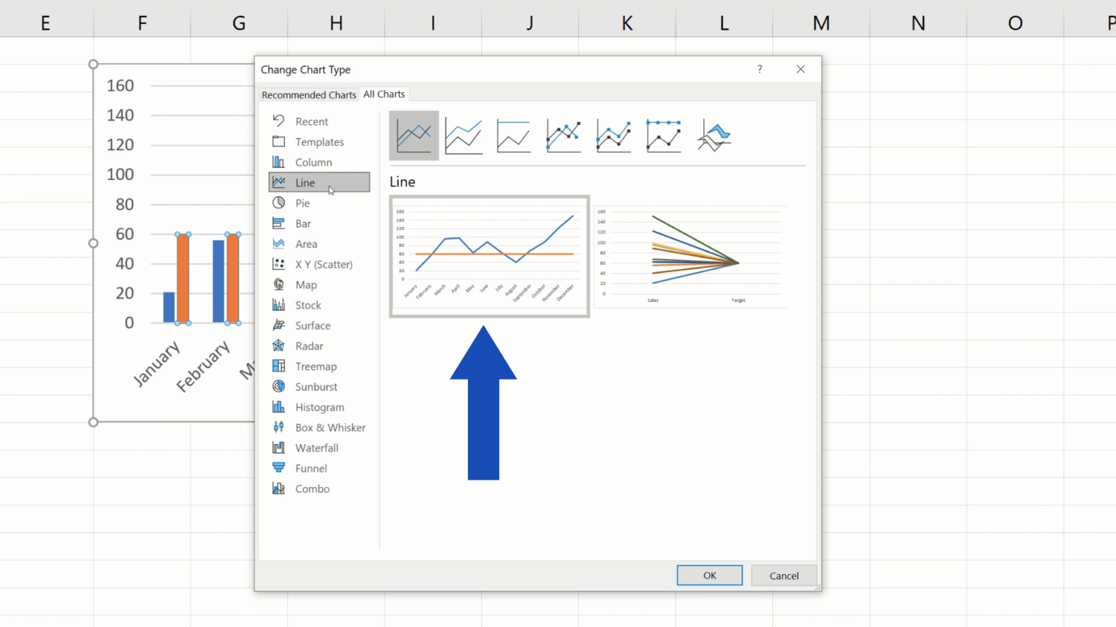Viewport: 1116px width, 627px height.
Task: Choose the Box & Whisker category
Action: (330, 427)
